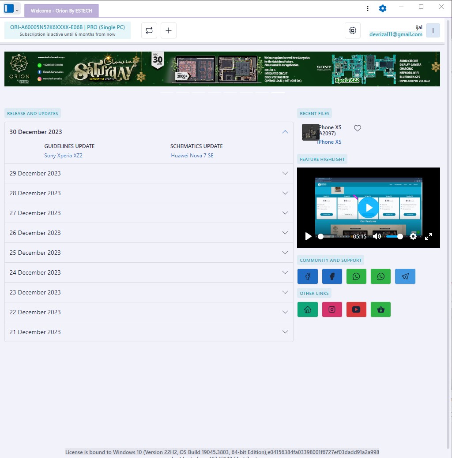Visit the ESTECH store via basket icon

[x=380, y=309]
